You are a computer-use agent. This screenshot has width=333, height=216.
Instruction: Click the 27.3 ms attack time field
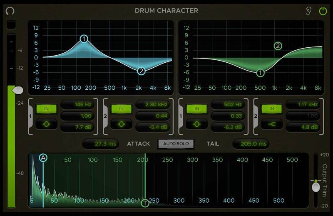(100, 144)
